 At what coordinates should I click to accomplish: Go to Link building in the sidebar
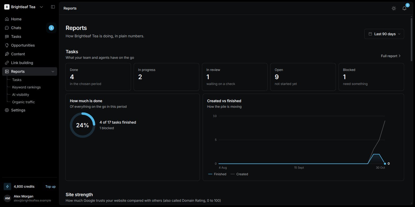point(30,63)
